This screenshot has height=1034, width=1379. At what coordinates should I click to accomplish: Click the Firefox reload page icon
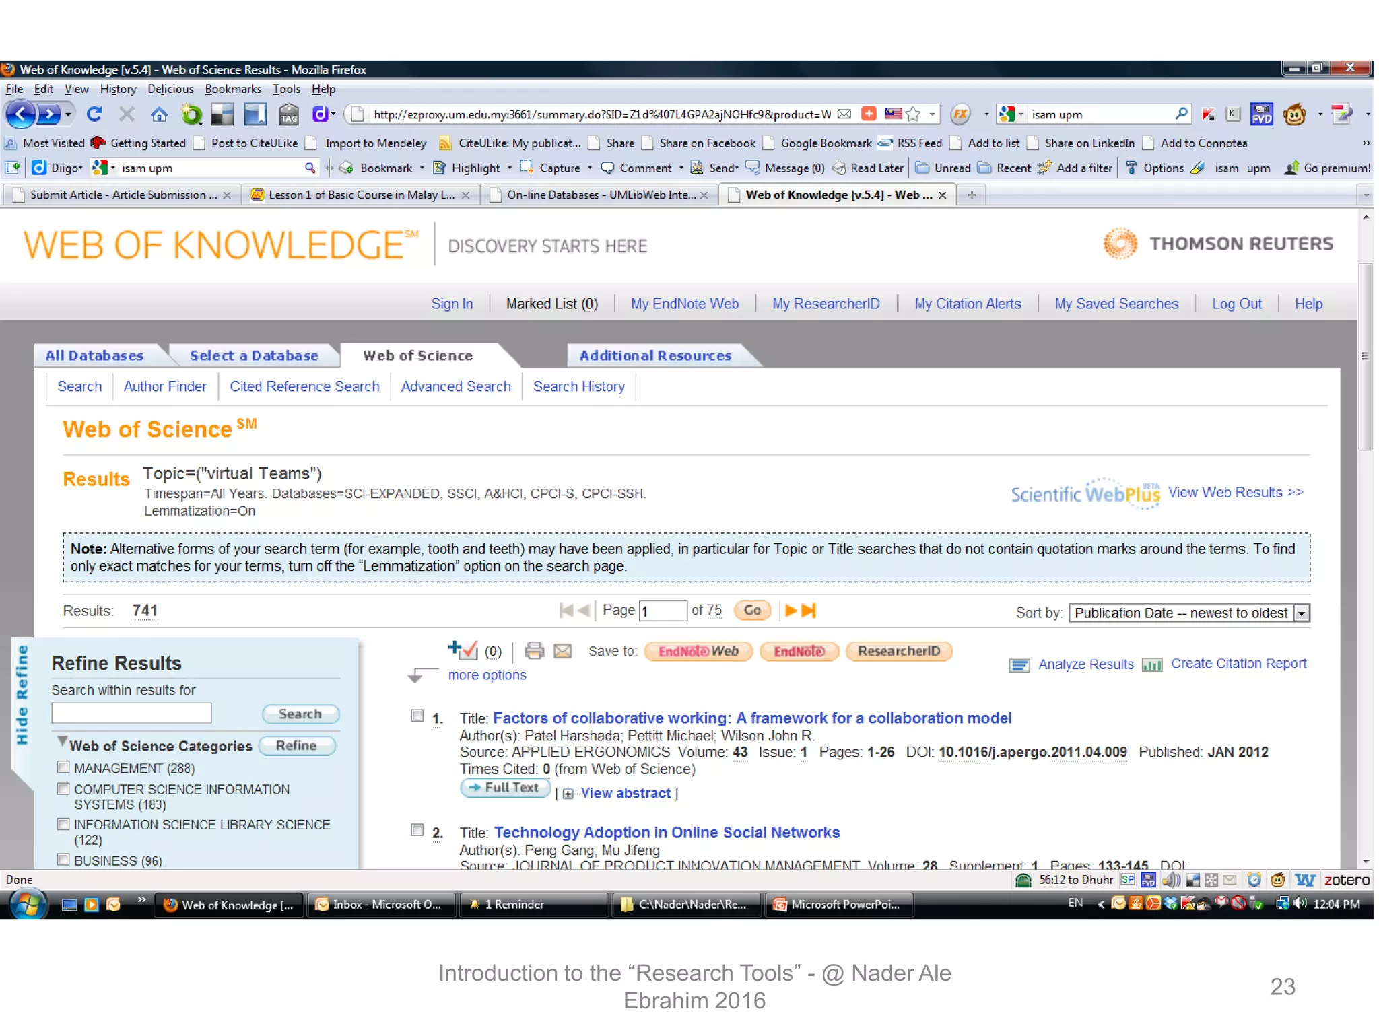(x=94, y=114)
